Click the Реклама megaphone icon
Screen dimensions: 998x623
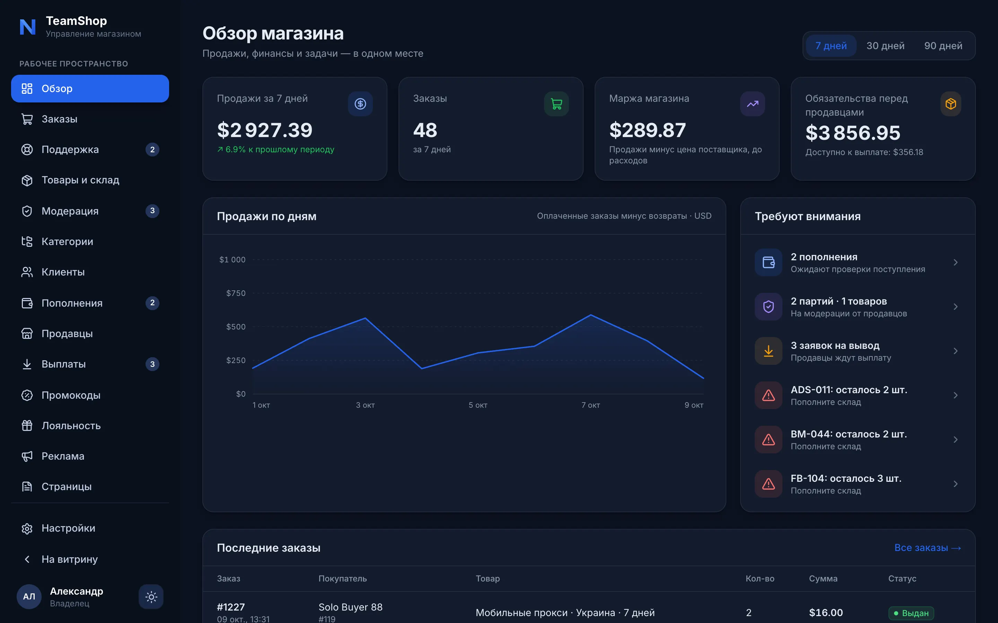click(27, 456)
